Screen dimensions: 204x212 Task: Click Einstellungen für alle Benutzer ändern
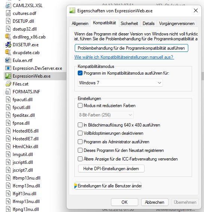click(108, 186)
